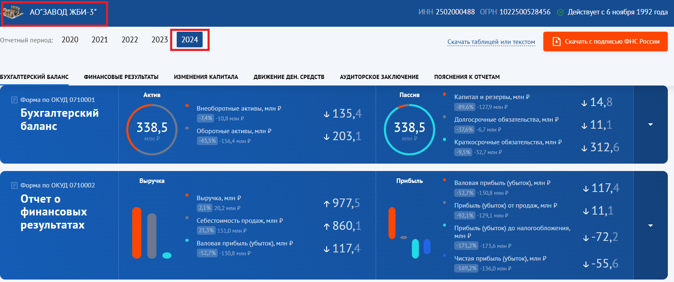674x282 pixels.
Task: Click the company logo thumbnail image
Action: (14, 12)
